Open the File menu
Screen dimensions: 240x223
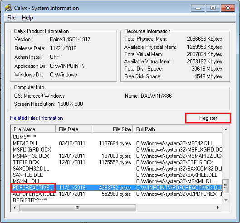(x=11, y=18)
